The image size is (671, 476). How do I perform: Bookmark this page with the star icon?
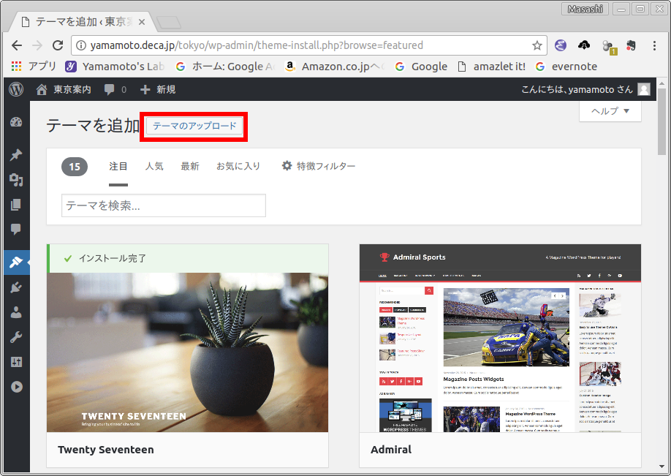[537, 45]
